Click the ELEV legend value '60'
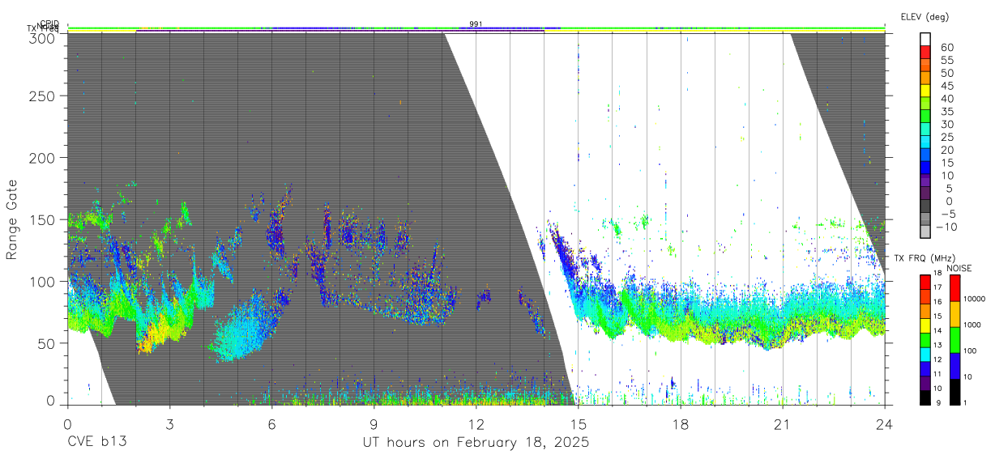 pyautogui.click(x=946, y=48)
